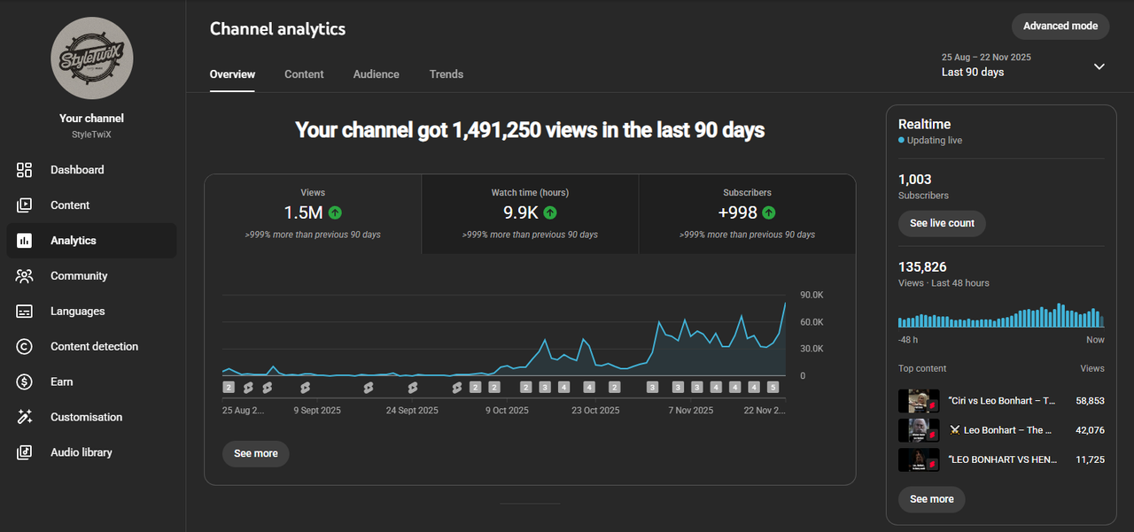
Task: Click the chart marker labelled 5
Action: pyautogui.click(x=773, y=388)
